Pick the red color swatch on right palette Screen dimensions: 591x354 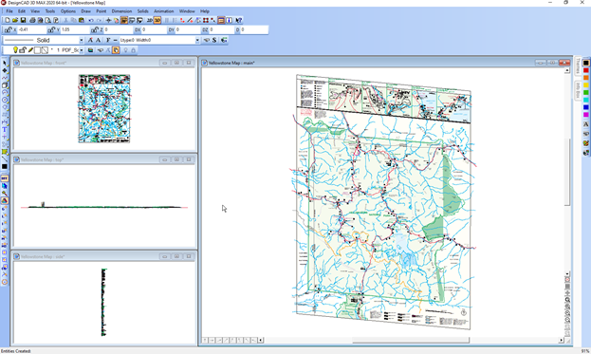coord(585,70)
